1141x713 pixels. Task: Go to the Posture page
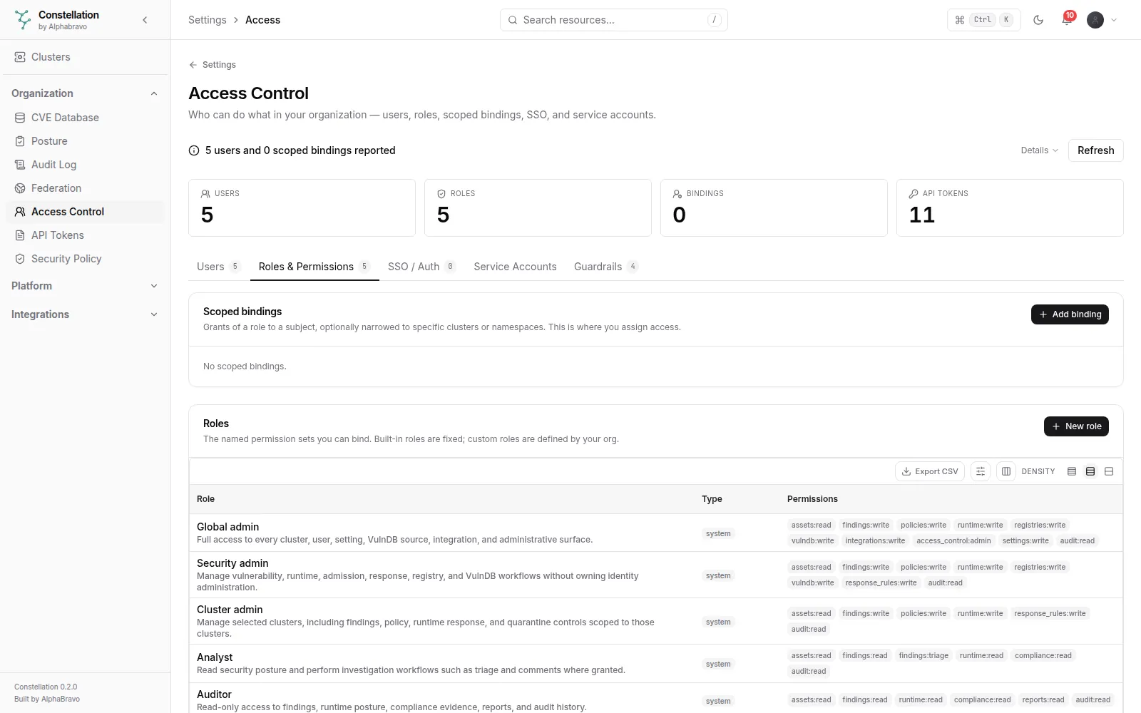pos(85,141)
